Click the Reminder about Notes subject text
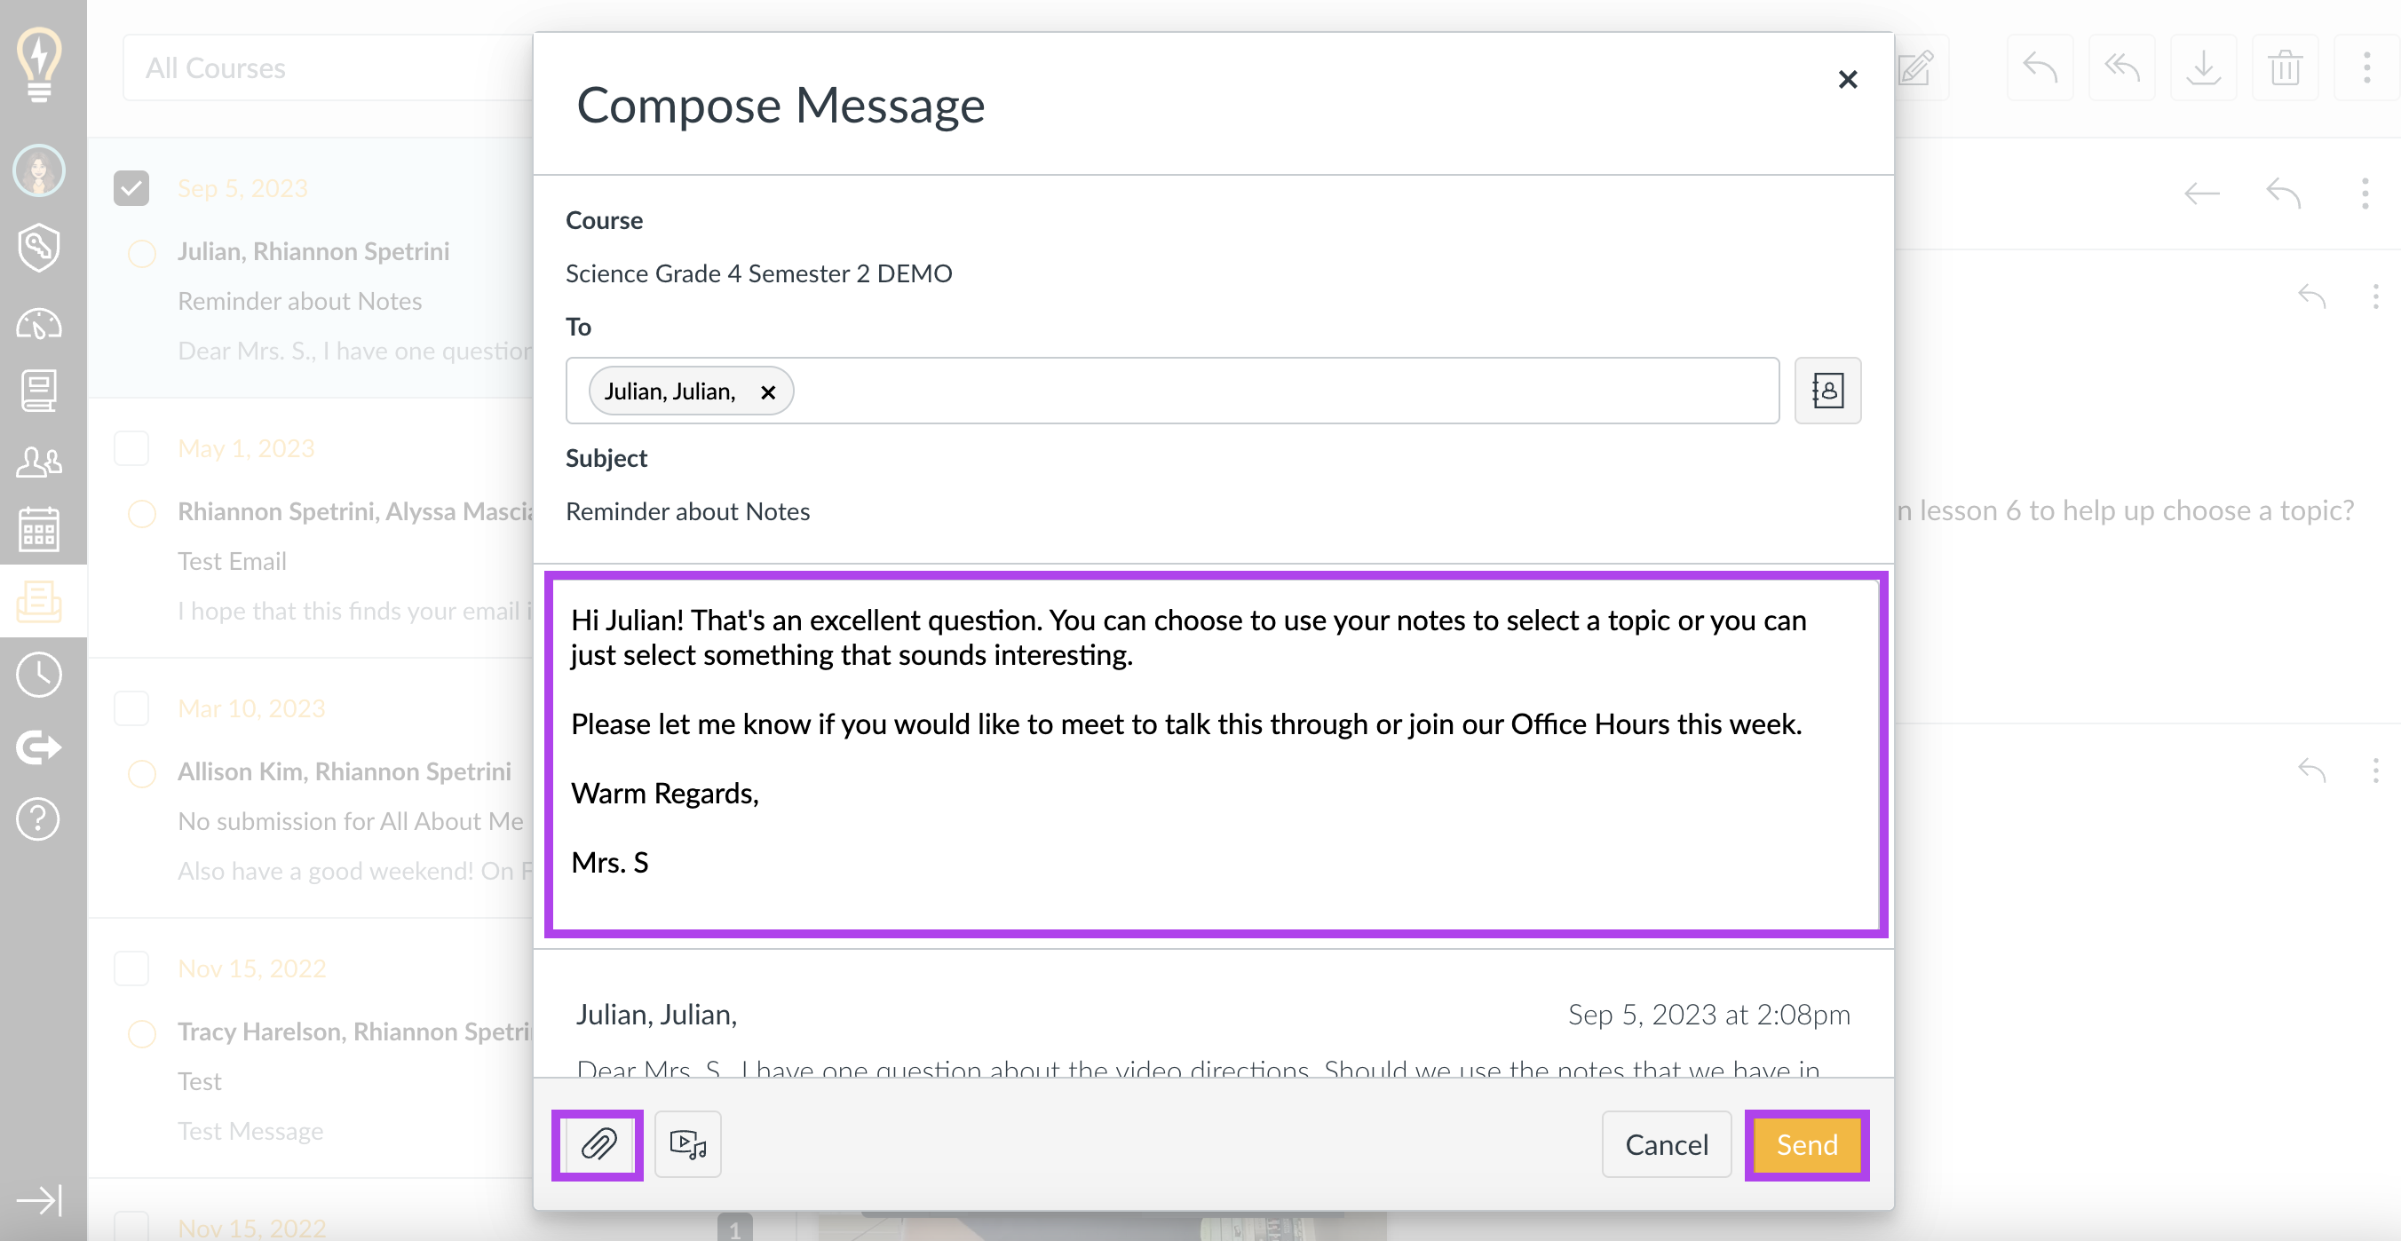 point(688,511)
